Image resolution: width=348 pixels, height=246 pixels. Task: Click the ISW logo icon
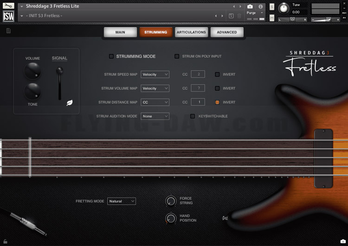[8, 16]
